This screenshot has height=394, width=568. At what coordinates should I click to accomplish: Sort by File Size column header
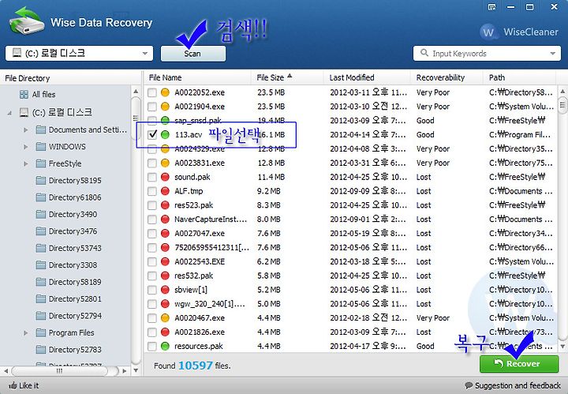click(287, 77)
